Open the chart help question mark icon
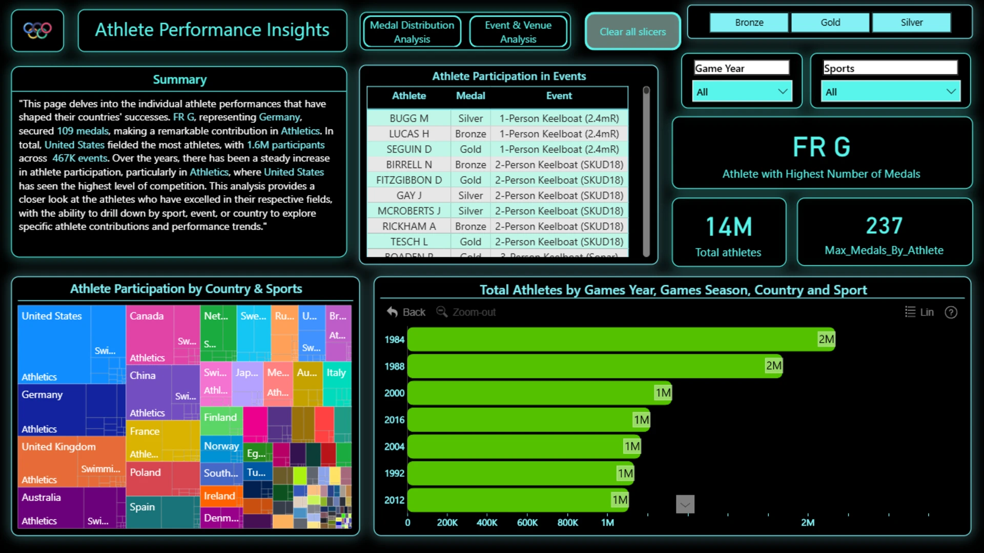The width and height of the screenshot is (984, 553). pyautogui.click(x=951, y=312)
